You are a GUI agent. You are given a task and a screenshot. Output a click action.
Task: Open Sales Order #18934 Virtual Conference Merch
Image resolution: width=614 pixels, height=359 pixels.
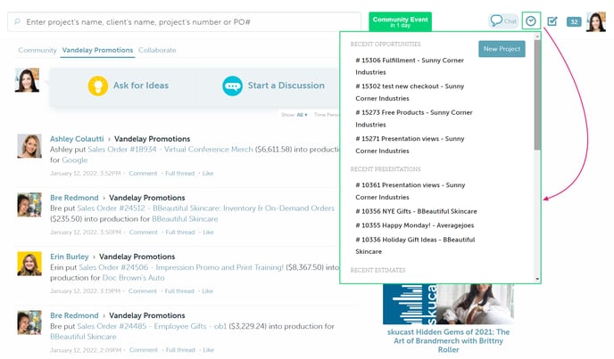tap(170, 150)
